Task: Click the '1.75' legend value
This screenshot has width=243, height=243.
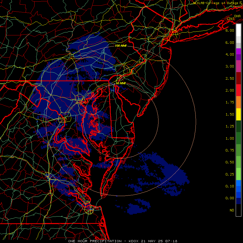Action: 230,102
